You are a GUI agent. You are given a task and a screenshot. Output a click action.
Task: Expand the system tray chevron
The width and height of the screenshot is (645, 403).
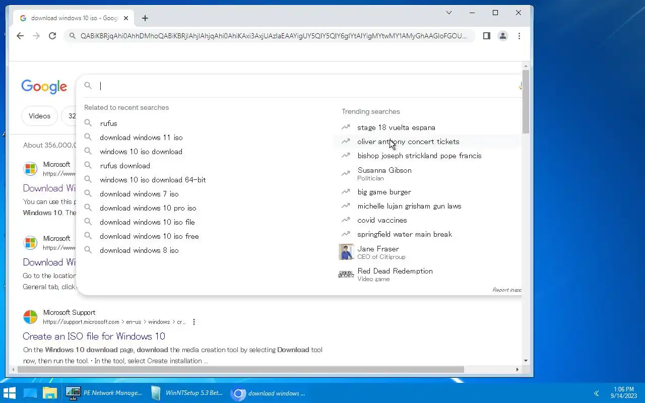[x=596, y=393]
